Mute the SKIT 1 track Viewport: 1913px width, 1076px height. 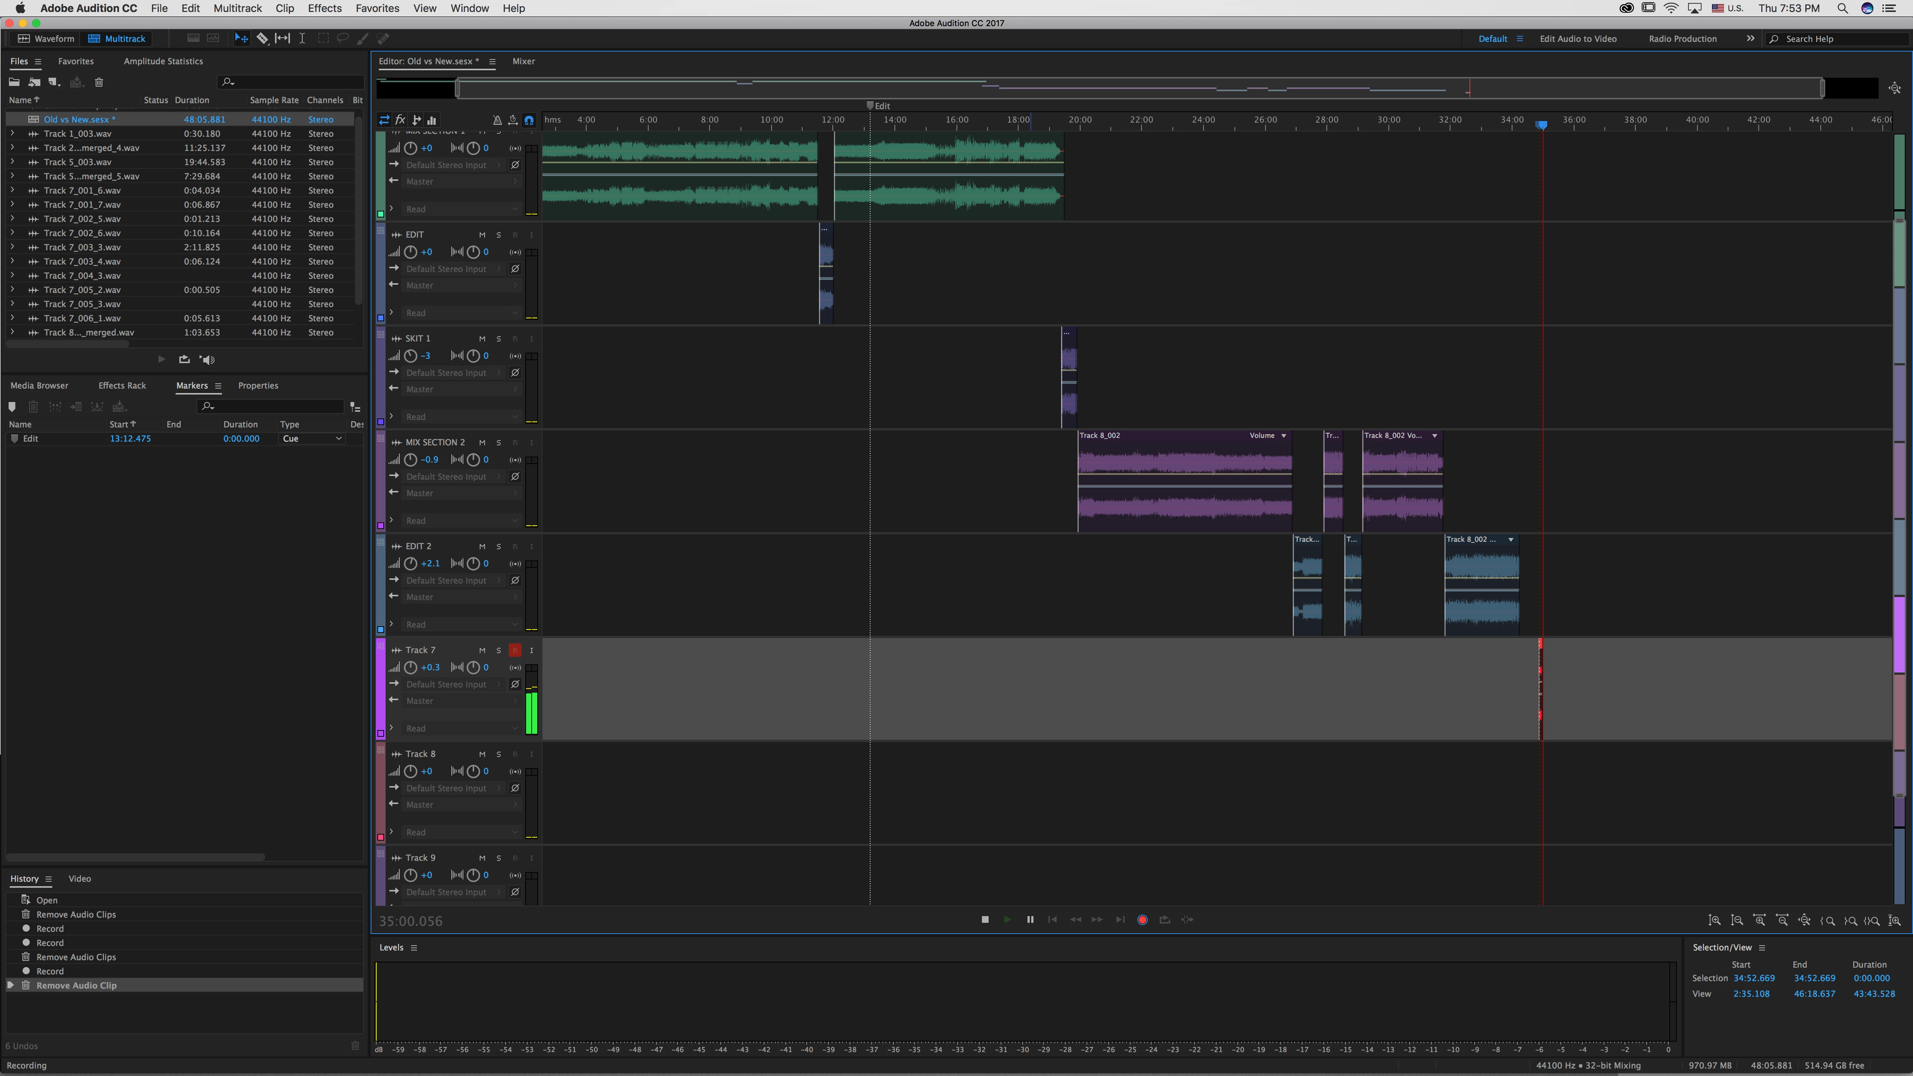(482, 338)
